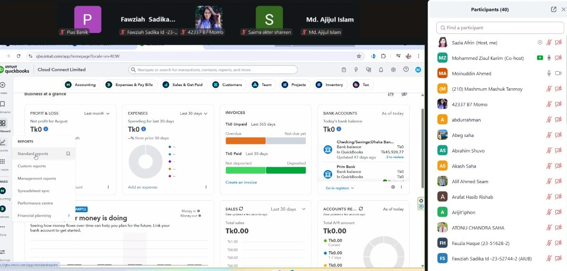
Task: Open the Inventory shortcut pill
Action: point(330,85)
